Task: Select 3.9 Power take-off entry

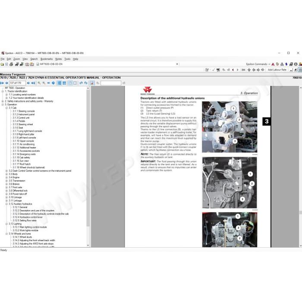Action: coord(18,194)
